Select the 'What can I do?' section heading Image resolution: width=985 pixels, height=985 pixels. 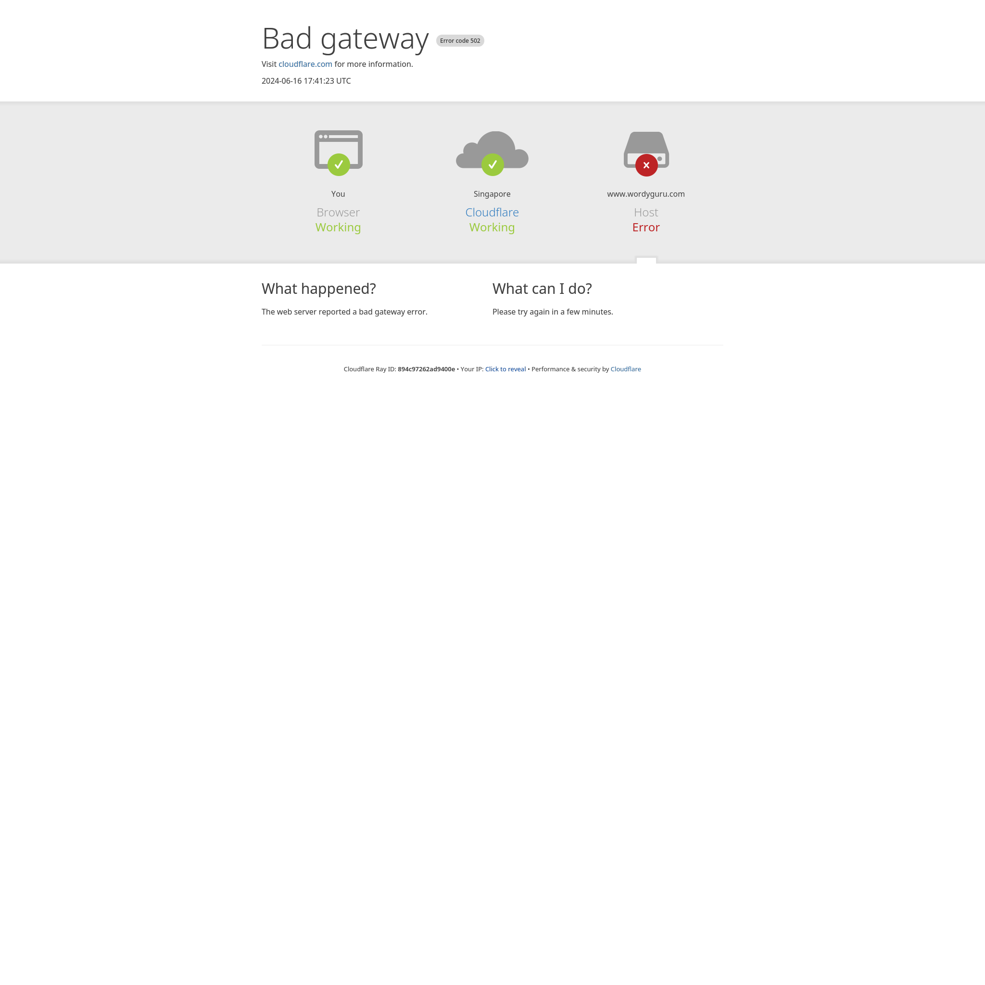click(542, 289)
